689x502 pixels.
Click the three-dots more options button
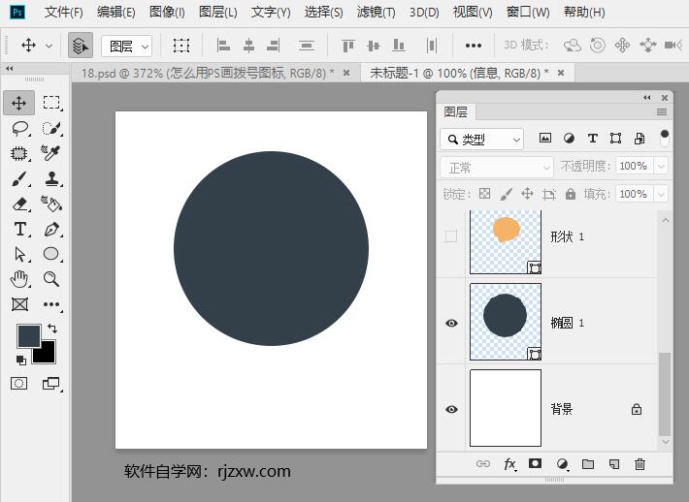(473, 46)
